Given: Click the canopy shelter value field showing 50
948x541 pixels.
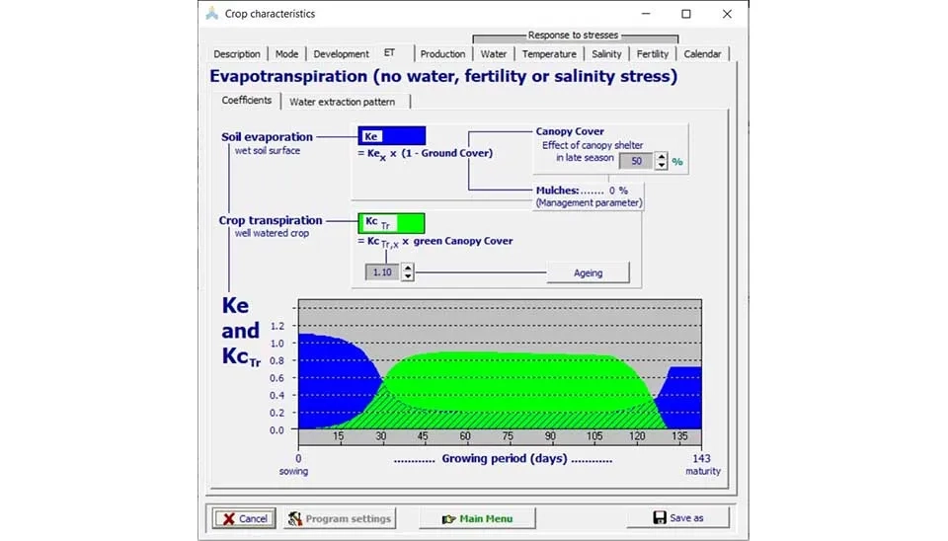Looking at the screenshot, I should (635, 161).
